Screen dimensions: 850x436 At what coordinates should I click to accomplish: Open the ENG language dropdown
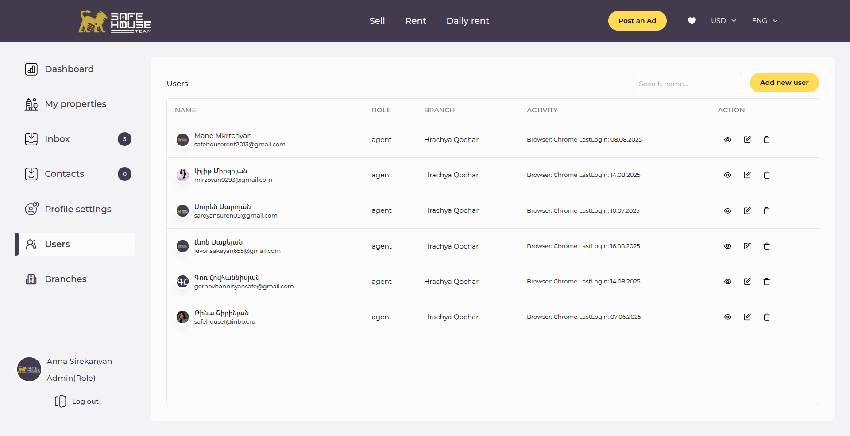coord(764,21)
